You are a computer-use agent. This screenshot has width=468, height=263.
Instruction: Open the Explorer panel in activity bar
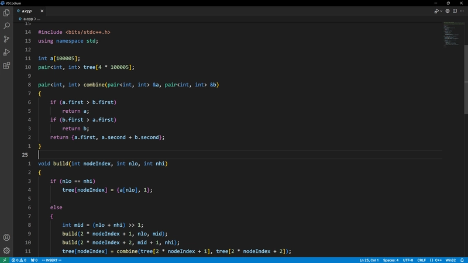pos(6,12)
